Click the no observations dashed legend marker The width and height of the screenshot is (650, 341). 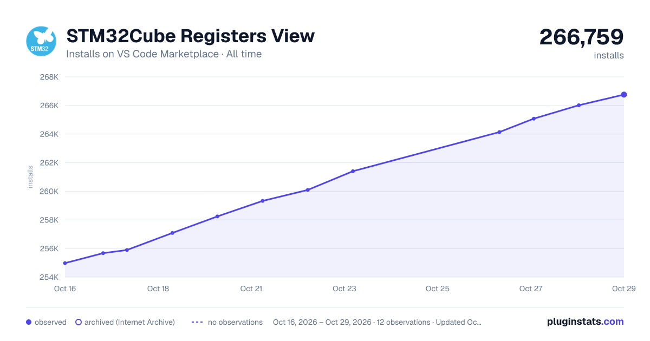click(197, 322)
